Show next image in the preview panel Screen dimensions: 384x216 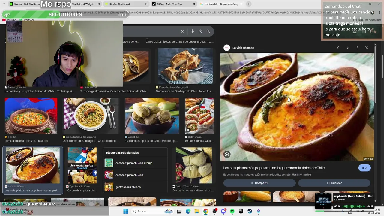point(347,48)
